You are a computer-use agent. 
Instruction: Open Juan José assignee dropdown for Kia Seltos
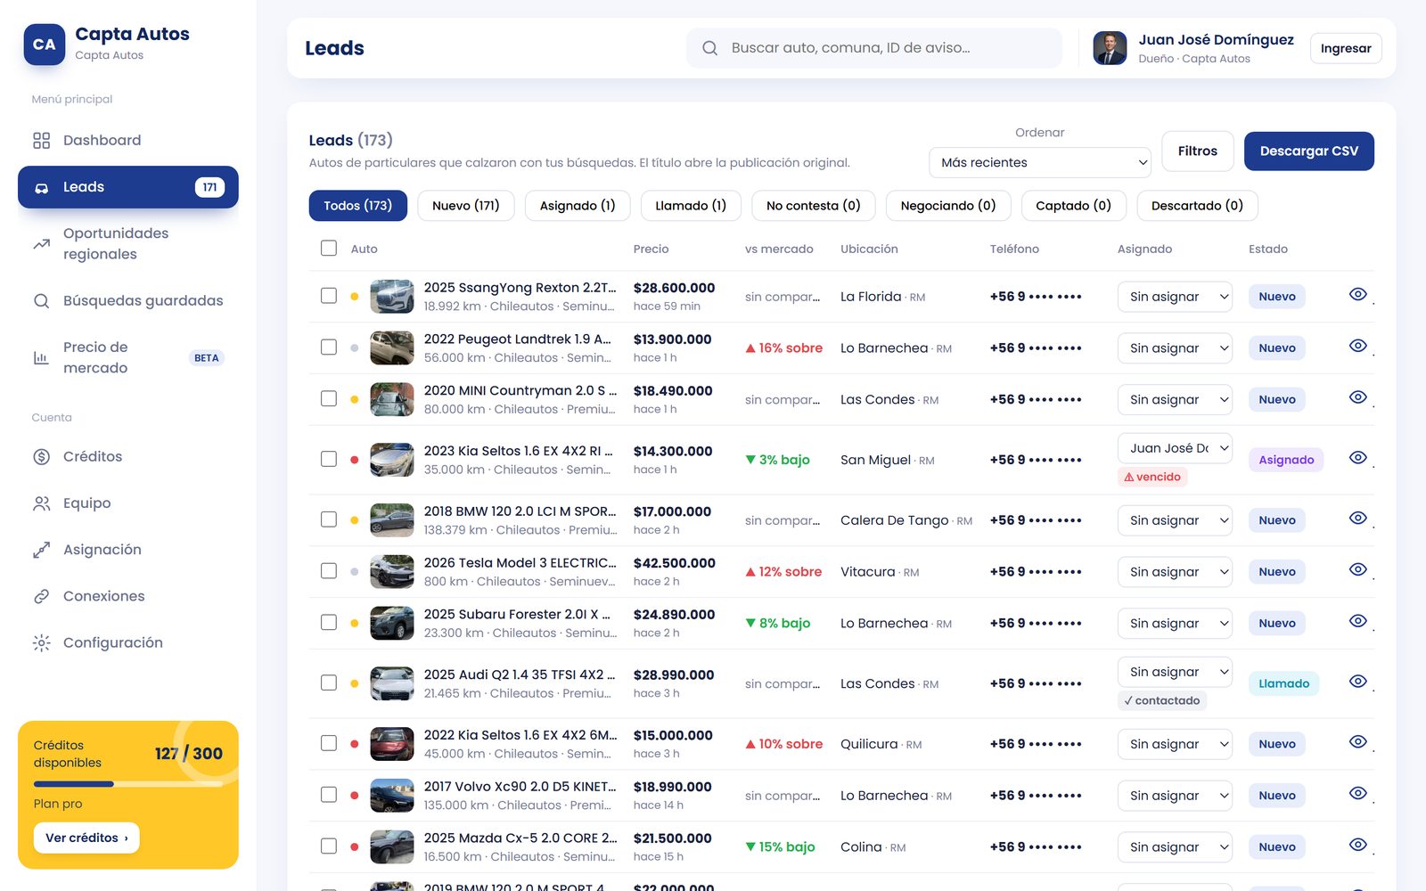click(1175, 448)
